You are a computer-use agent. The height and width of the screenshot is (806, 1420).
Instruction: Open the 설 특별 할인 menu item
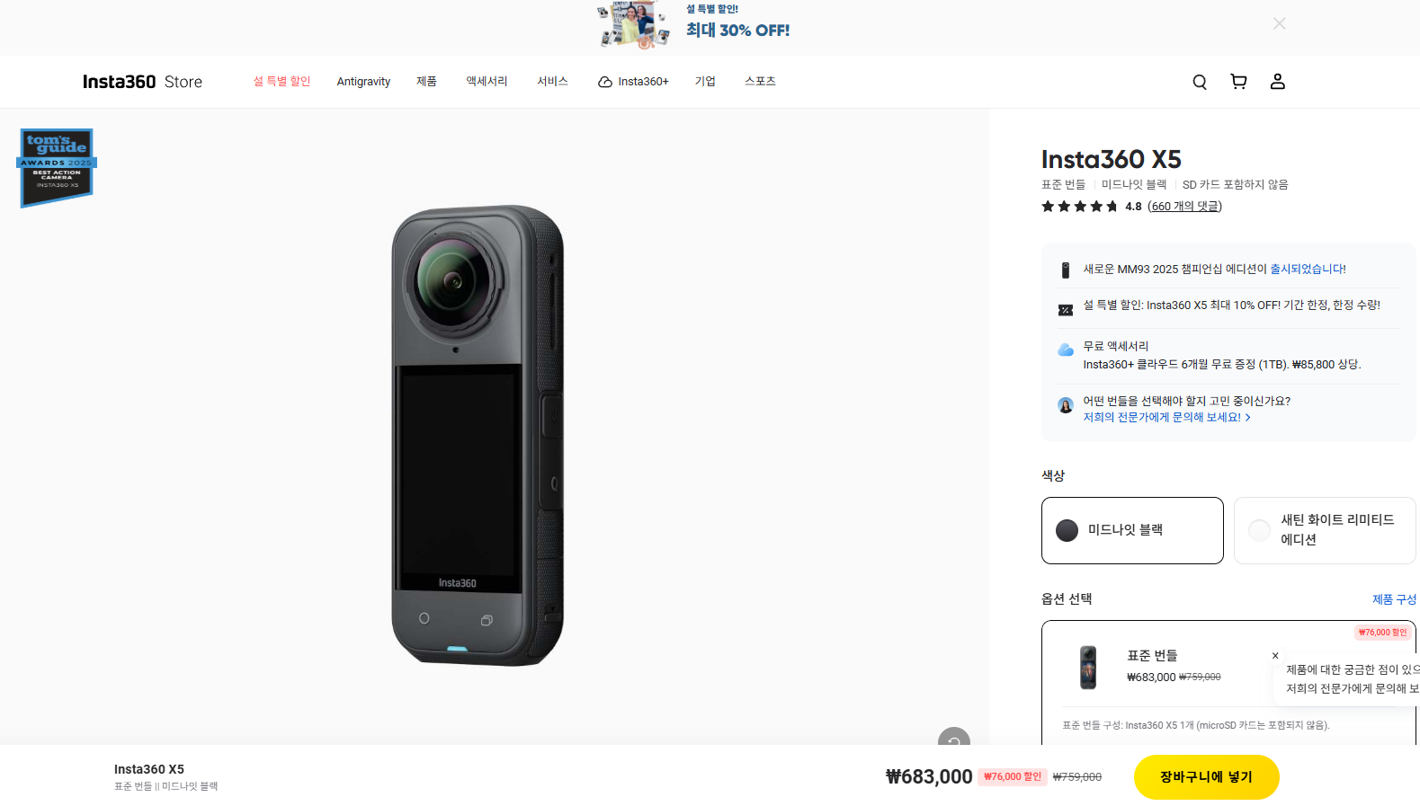tap(281, 82)
